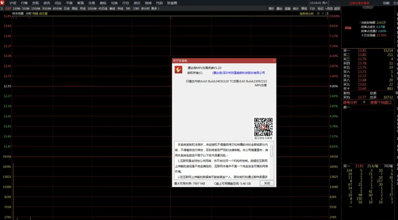Open the three-line list icon above the chart

323,13
